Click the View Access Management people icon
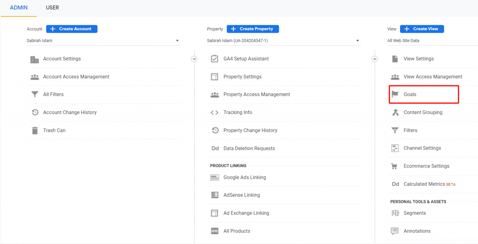Screen dimensions: 478x244 [395, 77]
